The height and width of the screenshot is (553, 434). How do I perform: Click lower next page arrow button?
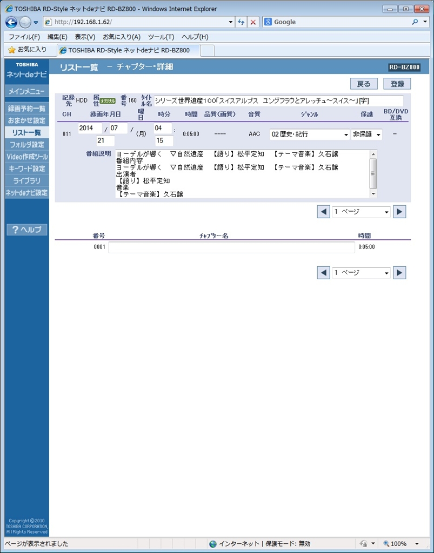pos(399,273)
